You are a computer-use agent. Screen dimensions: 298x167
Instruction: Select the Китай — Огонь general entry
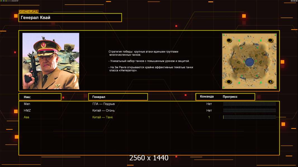click(x=103, y=110)
